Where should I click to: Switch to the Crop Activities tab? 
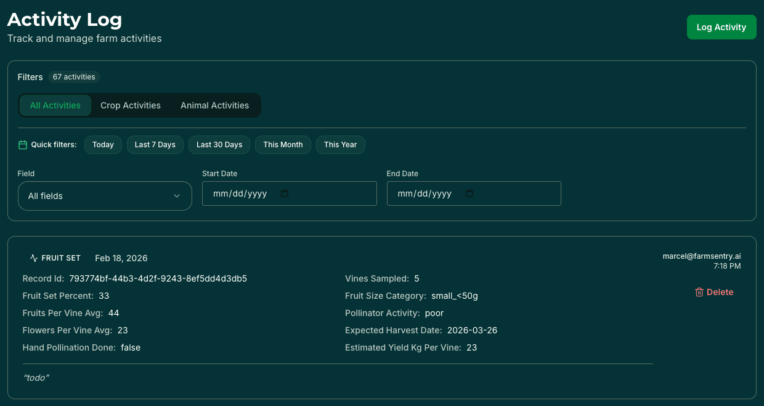tap(131, 105)
